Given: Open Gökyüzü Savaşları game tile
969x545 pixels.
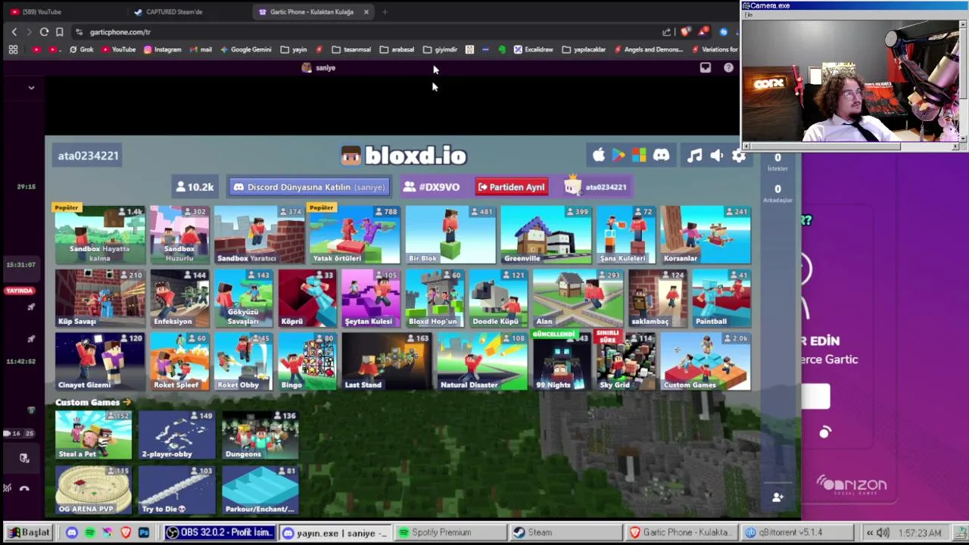Looking at the screenshot, I should click(243, 297).
